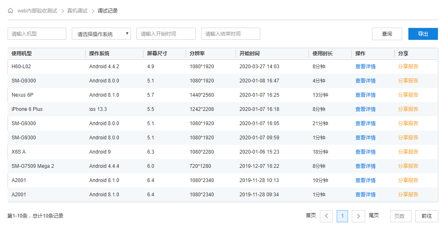Screen dimensions: 445x226
Task: Click 调试记录 breadcrumb item
Action: point(107,11)
